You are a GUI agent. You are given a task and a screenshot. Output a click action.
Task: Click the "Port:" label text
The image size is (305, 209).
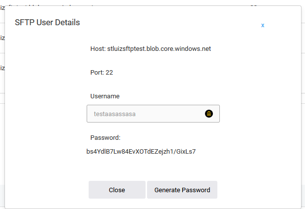tap(97, 72)
